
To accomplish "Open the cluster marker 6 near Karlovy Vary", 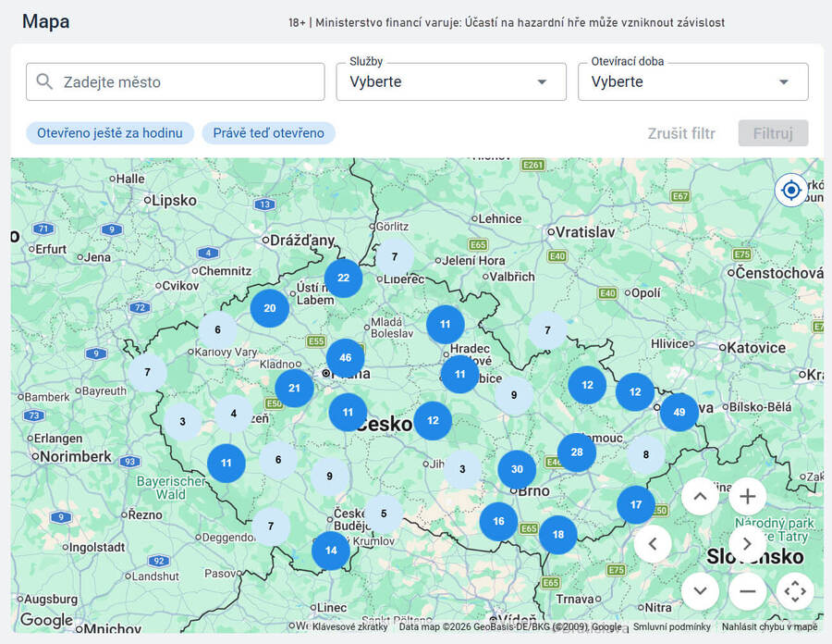I will coord(217,330).
